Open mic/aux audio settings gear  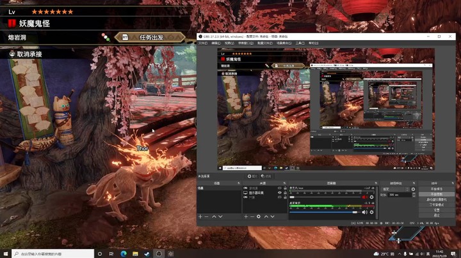371,197
